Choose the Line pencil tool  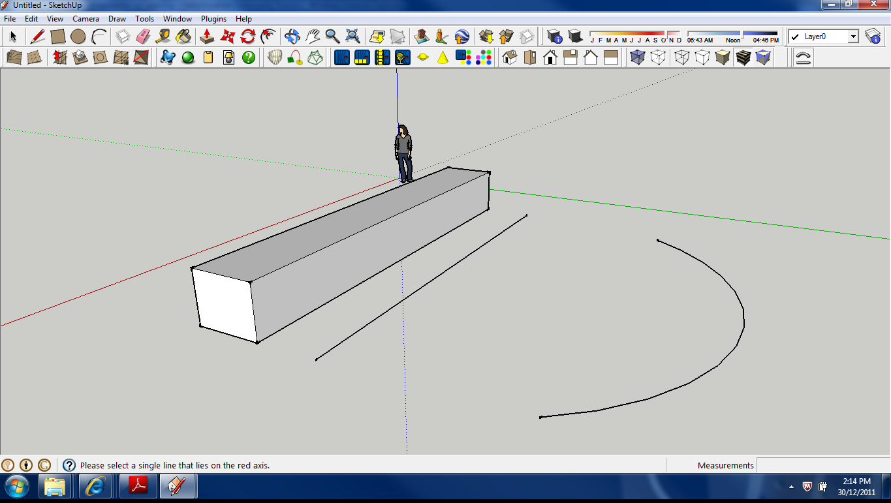(38, 37)
